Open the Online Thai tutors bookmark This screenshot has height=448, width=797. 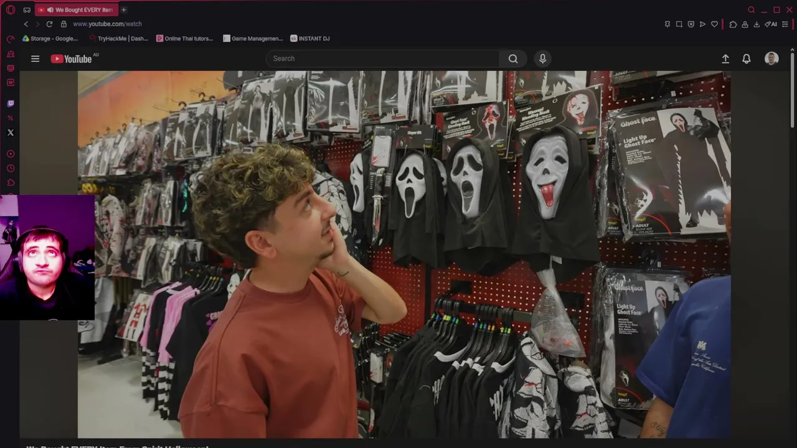click(x=184, y=39)
